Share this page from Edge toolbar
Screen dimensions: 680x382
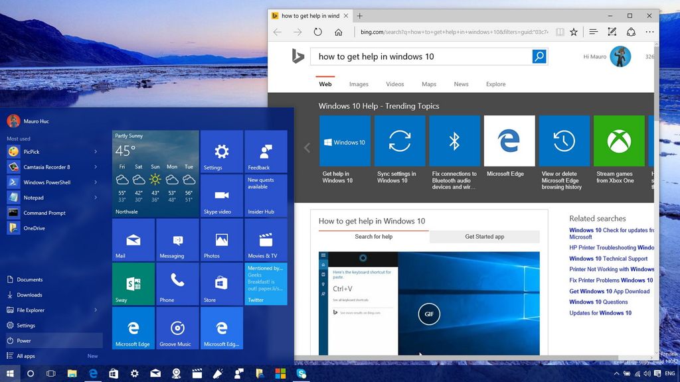pyautogui.click(x=631, y=31)
